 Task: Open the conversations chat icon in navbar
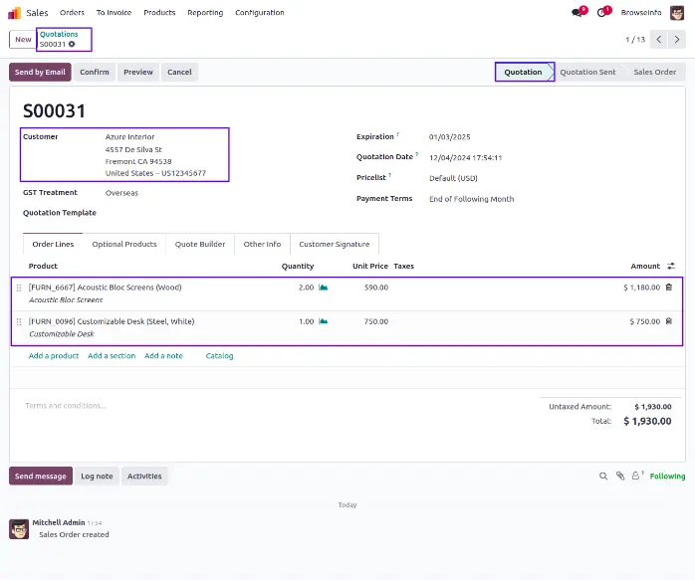577,13
